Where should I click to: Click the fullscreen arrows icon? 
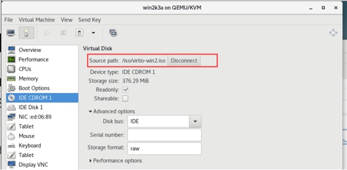333,33
